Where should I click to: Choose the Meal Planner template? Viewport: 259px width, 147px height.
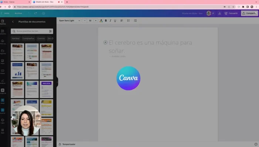coord(17,89)
